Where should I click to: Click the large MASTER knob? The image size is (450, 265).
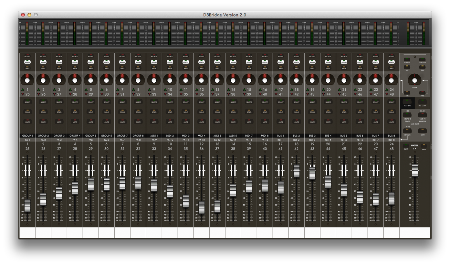point(415,80)
